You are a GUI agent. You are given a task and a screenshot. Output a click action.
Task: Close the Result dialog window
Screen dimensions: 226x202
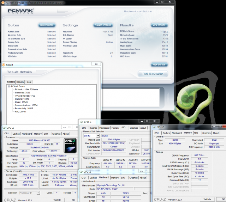[x=96, y=64]
